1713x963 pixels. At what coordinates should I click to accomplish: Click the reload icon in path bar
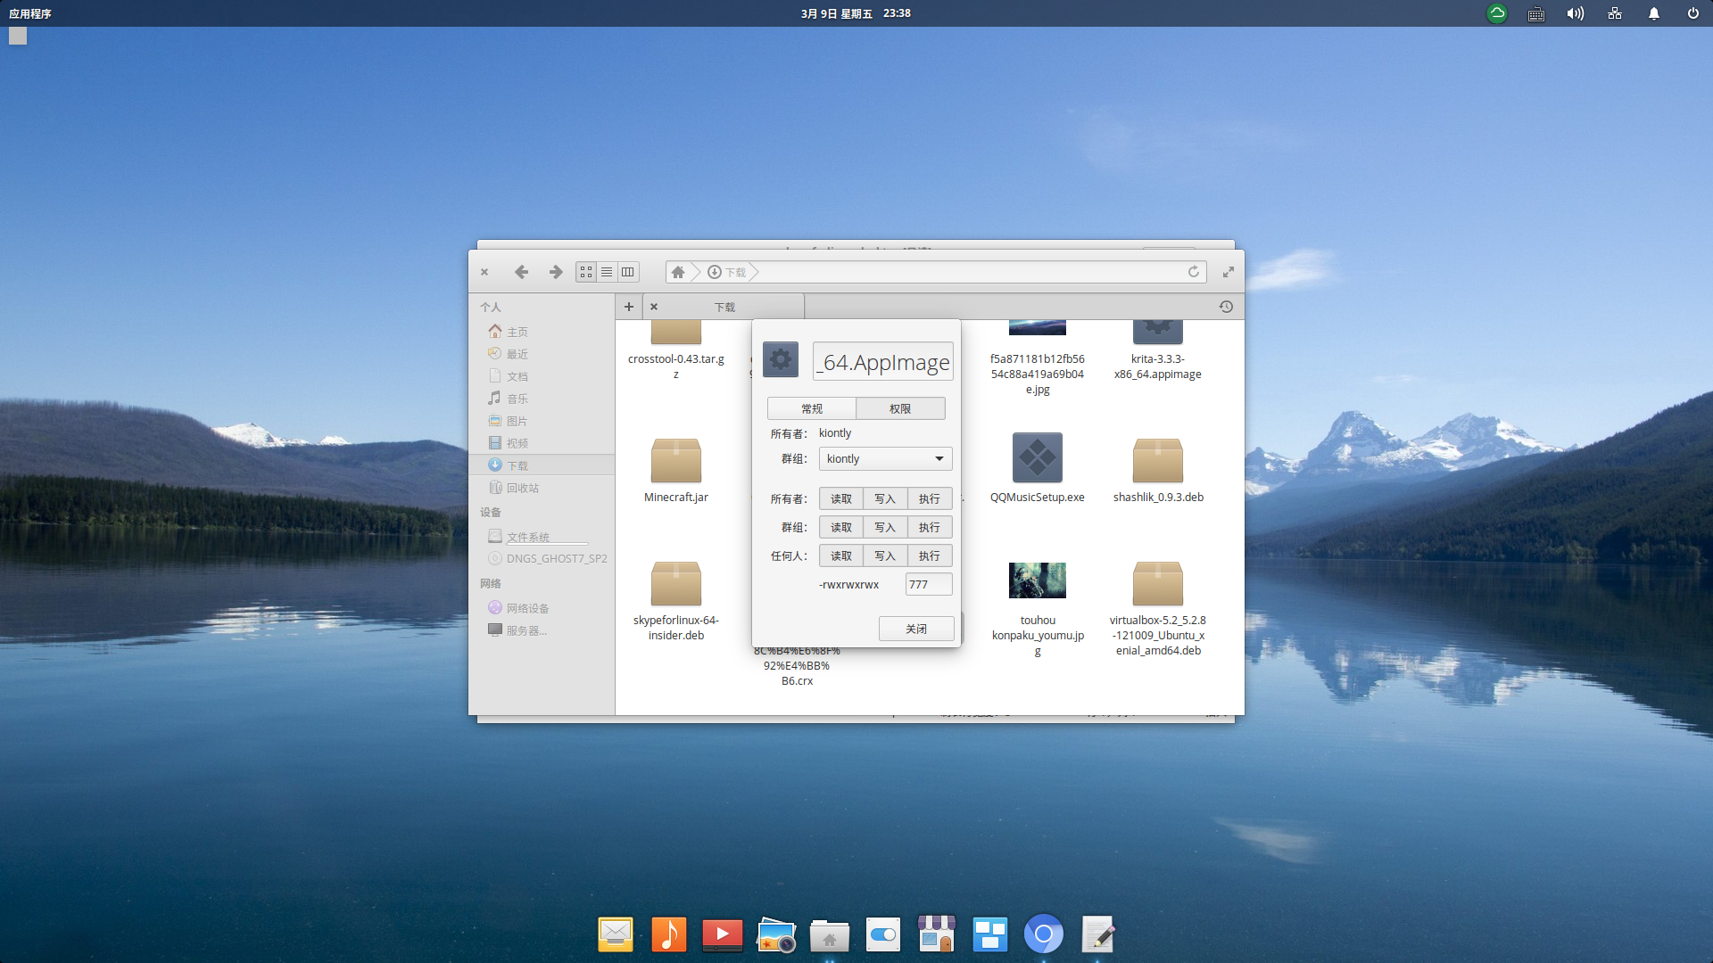pos(1193,272)
